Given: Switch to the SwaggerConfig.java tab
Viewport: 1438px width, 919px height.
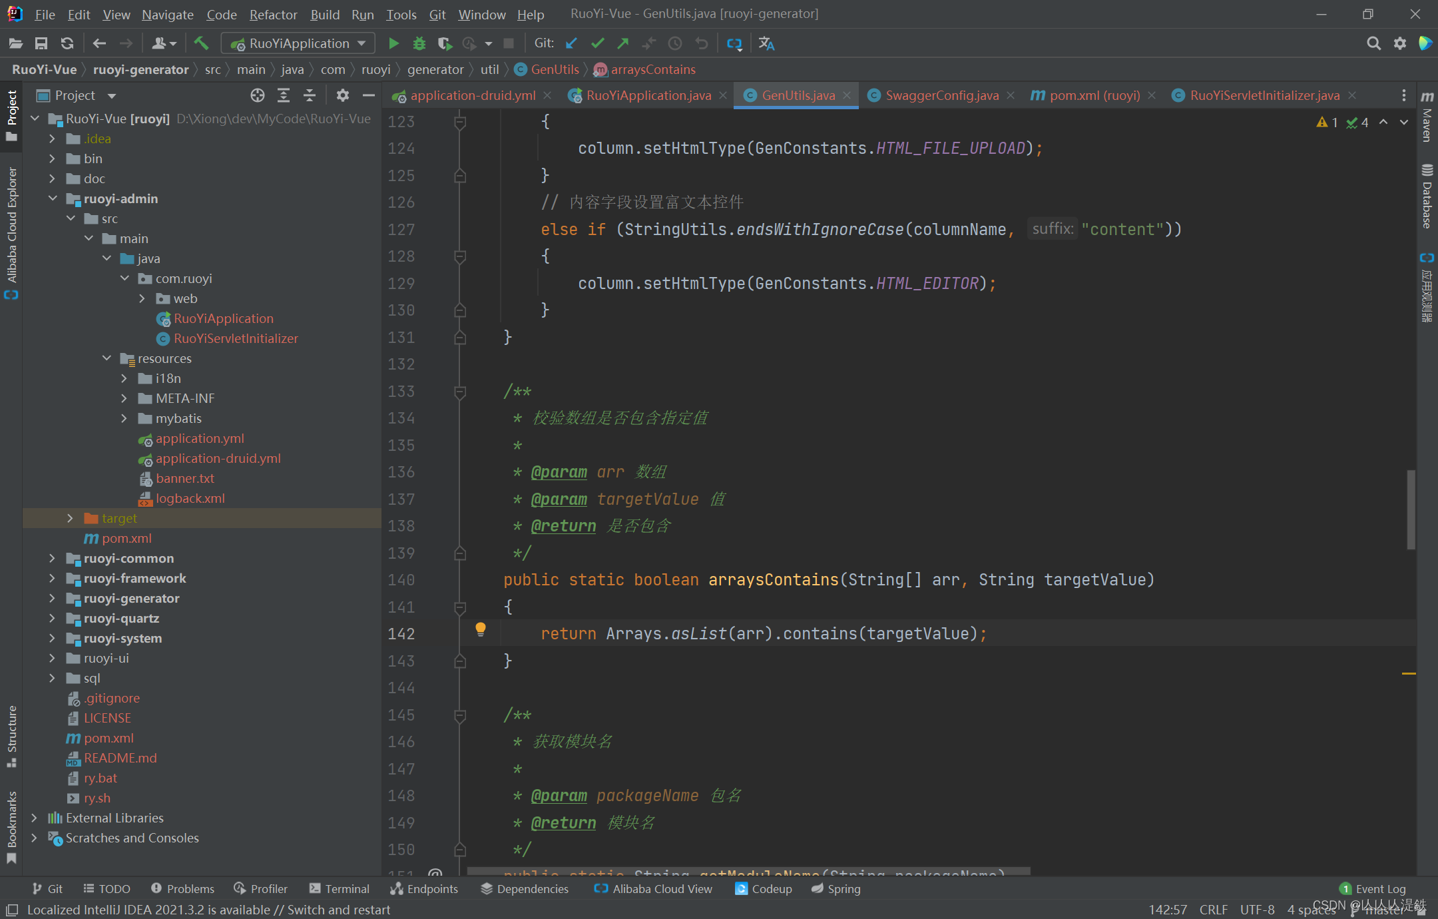Looking at the screenshot, I should 941,95.
